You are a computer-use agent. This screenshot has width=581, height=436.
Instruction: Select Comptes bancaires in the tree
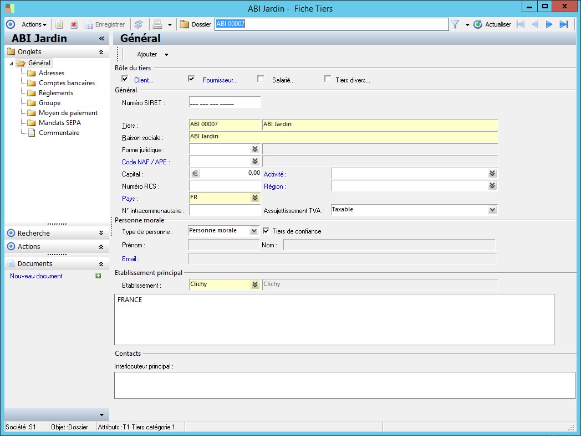(67, 83)
